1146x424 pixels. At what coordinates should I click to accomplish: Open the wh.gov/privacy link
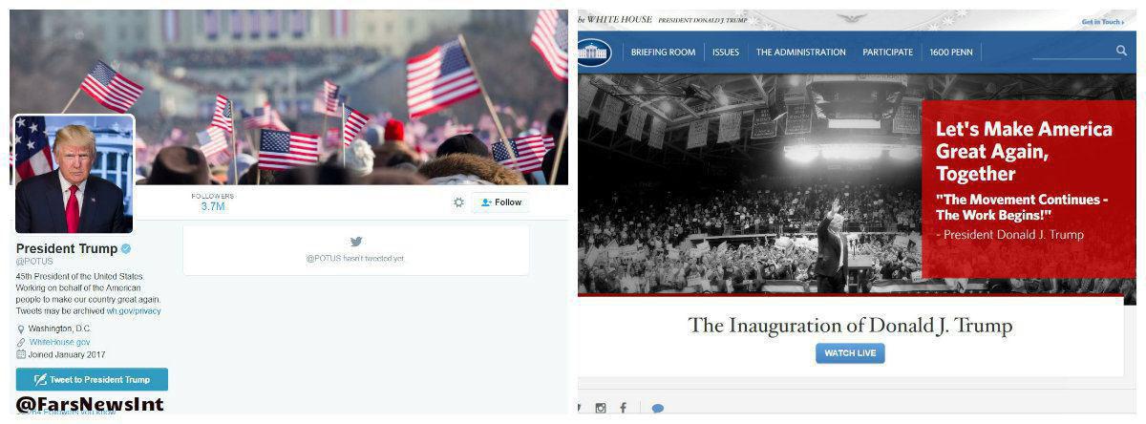click(x=134, y=311)
